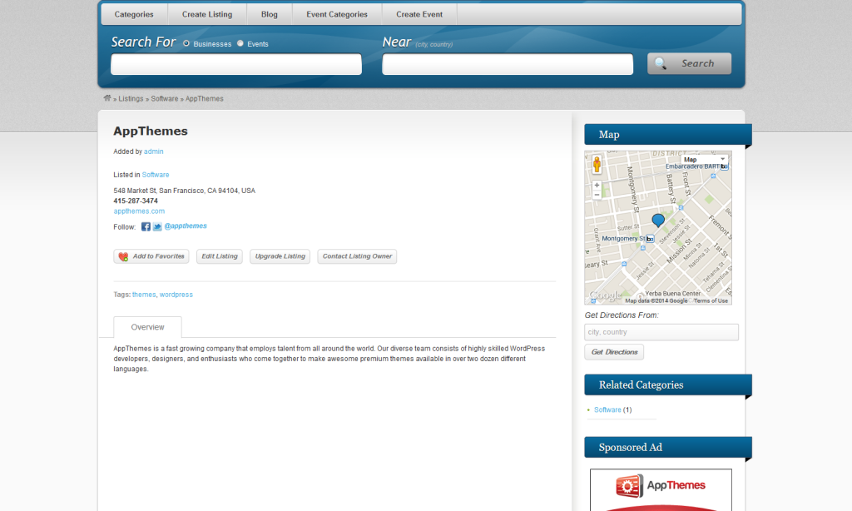
Task: Click the Edit Listing button
Action: pyautogui.click(x=220, y=256)
